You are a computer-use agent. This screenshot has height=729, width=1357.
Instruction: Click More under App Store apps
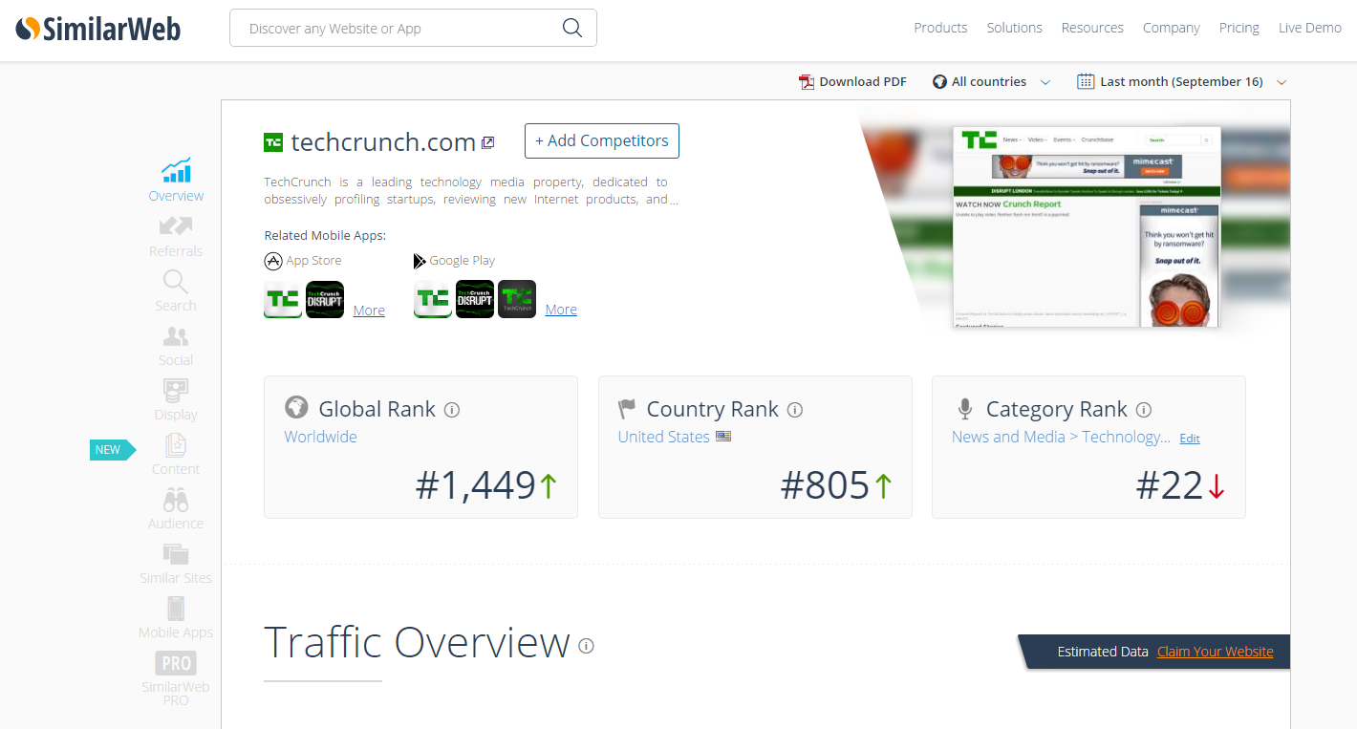coord(369,311)
